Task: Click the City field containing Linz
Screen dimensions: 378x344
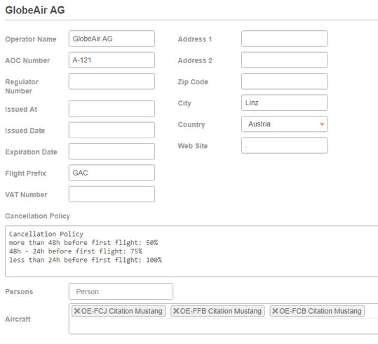Action: point(284,102)
